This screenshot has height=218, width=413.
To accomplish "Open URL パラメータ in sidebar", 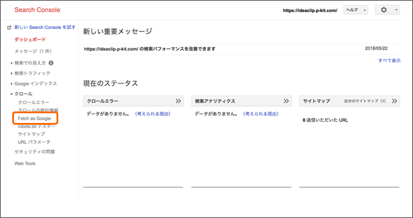I will tap(34, 142).
